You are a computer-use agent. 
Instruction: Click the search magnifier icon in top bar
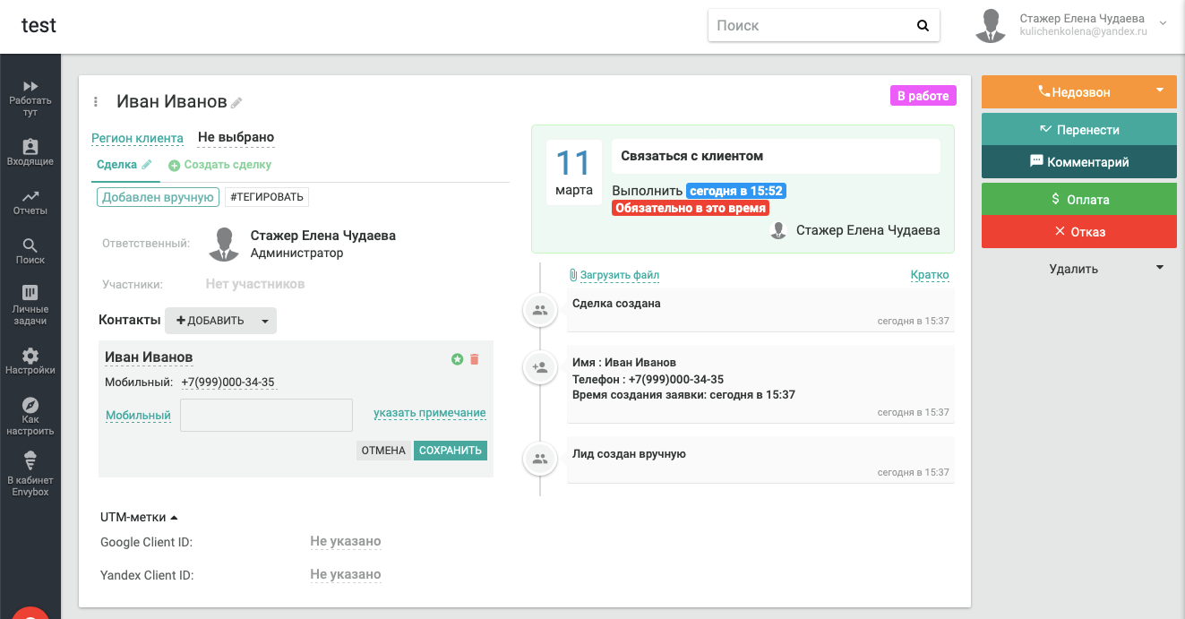point(923,26)
